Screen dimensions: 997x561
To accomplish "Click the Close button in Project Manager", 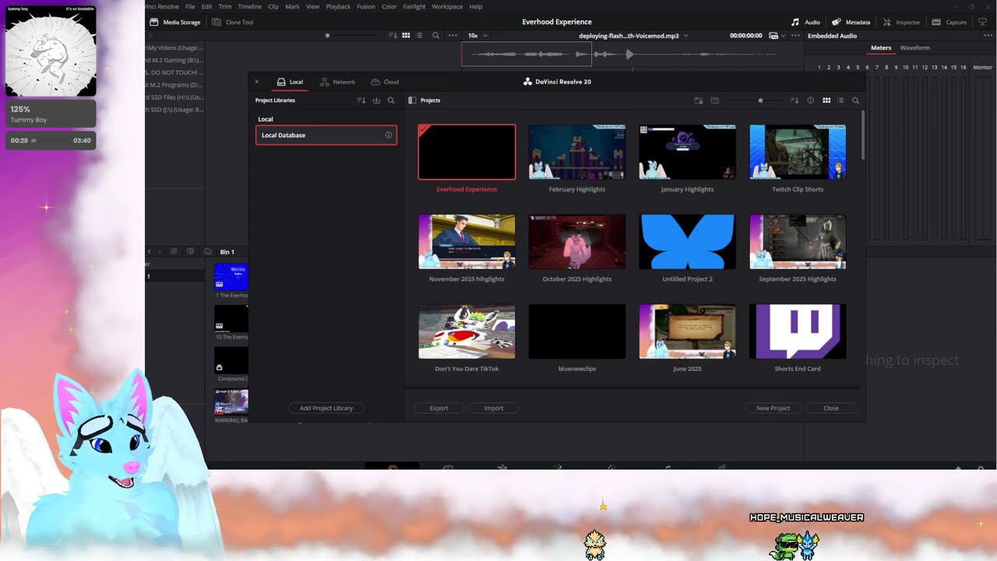I will (x=831, y=408).
